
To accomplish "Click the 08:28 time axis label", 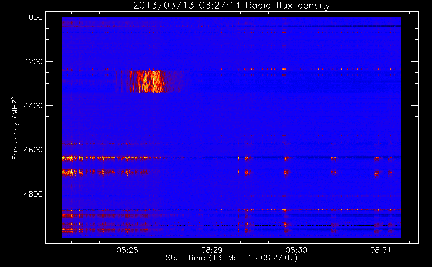I will pyautogui.click(x=127, y=250).
